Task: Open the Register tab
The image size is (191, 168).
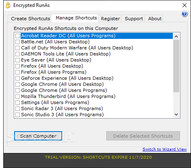Action: 110,19
